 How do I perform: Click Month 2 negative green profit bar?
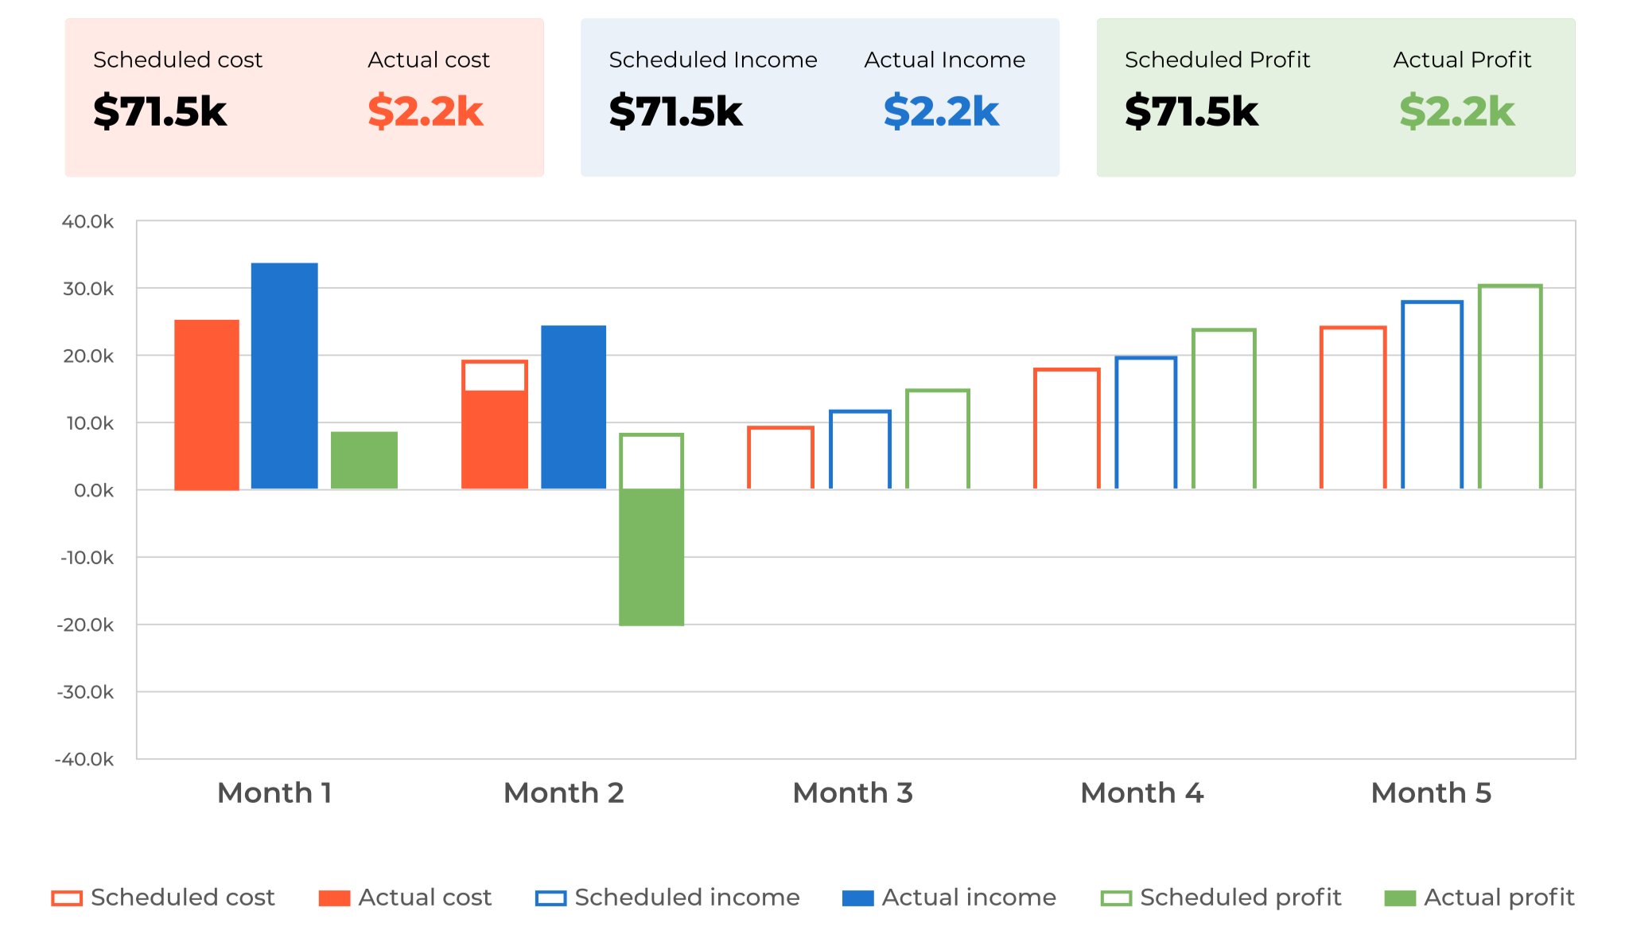pyautogui.click(x=651, y=557)
